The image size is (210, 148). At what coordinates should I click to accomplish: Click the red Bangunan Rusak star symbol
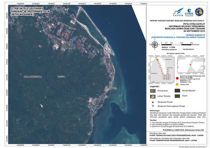(152, 102)
